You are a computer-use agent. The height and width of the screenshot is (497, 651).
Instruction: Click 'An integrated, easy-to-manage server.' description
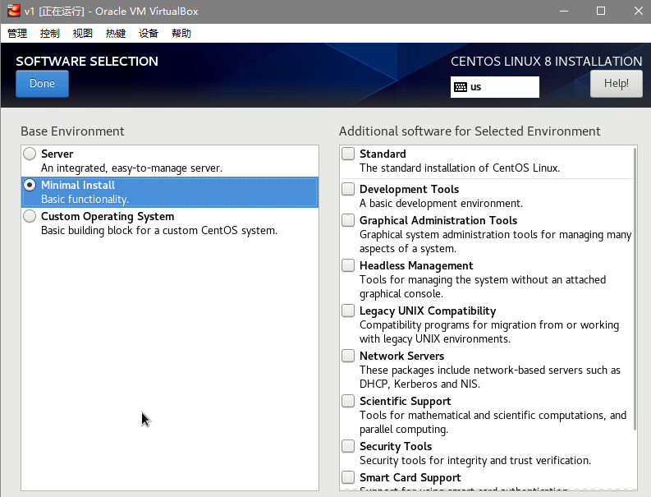pyautogui.click(x=131, y=168)
